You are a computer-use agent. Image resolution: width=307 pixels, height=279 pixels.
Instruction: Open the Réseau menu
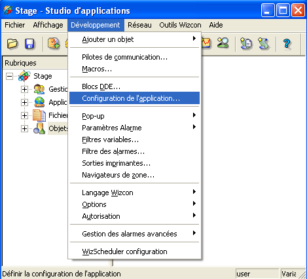[x=139, y=25]
